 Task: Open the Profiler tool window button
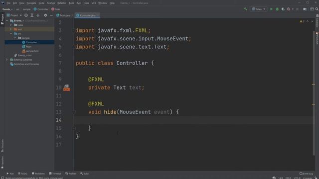[71, 174]
